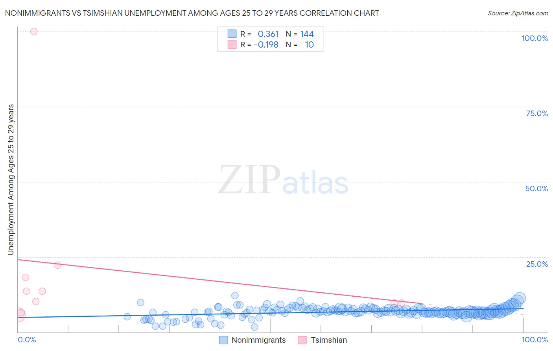Click the pink outlier point at 100%
Viewport: 553px width, 351px height.
click(34, 31)
